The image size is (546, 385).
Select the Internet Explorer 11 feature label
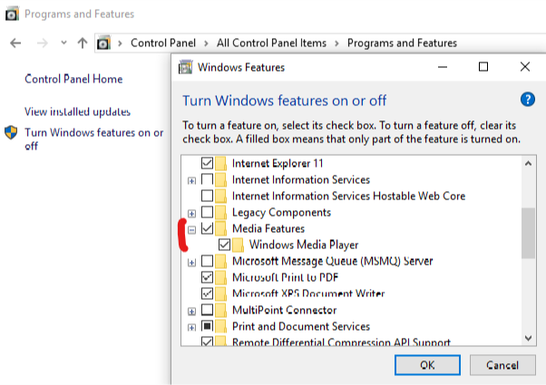278,163
